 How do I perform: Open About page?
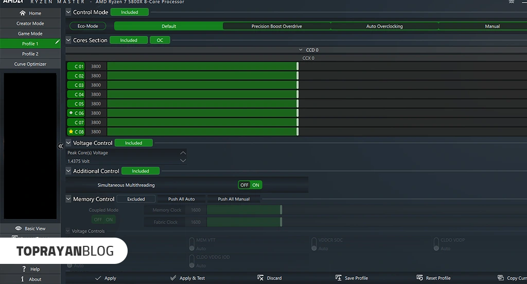30,279
